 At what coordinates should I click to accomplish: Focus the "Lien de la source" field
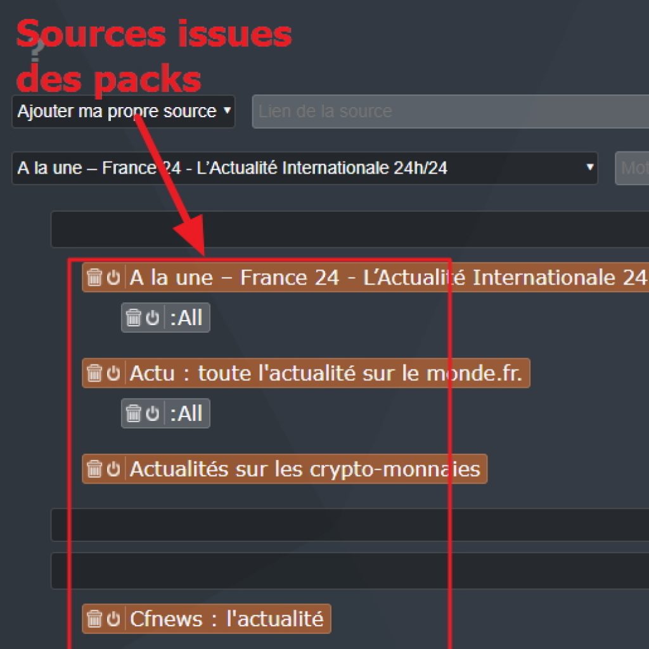tap(451, 112)
